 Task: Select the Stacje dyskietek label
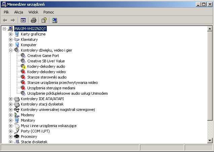point(34,142)
